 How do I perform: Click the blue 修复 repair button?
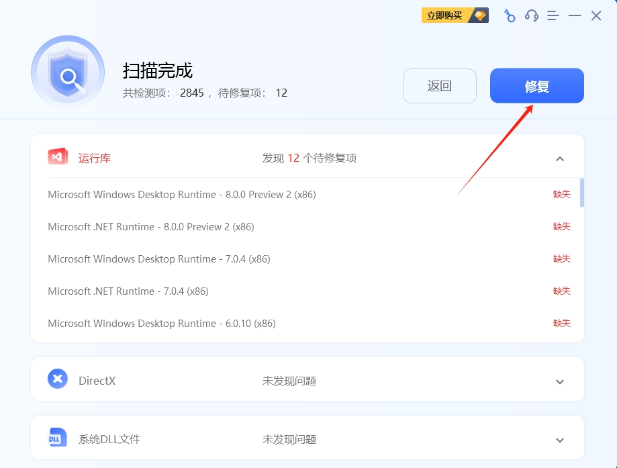(536, 86)
